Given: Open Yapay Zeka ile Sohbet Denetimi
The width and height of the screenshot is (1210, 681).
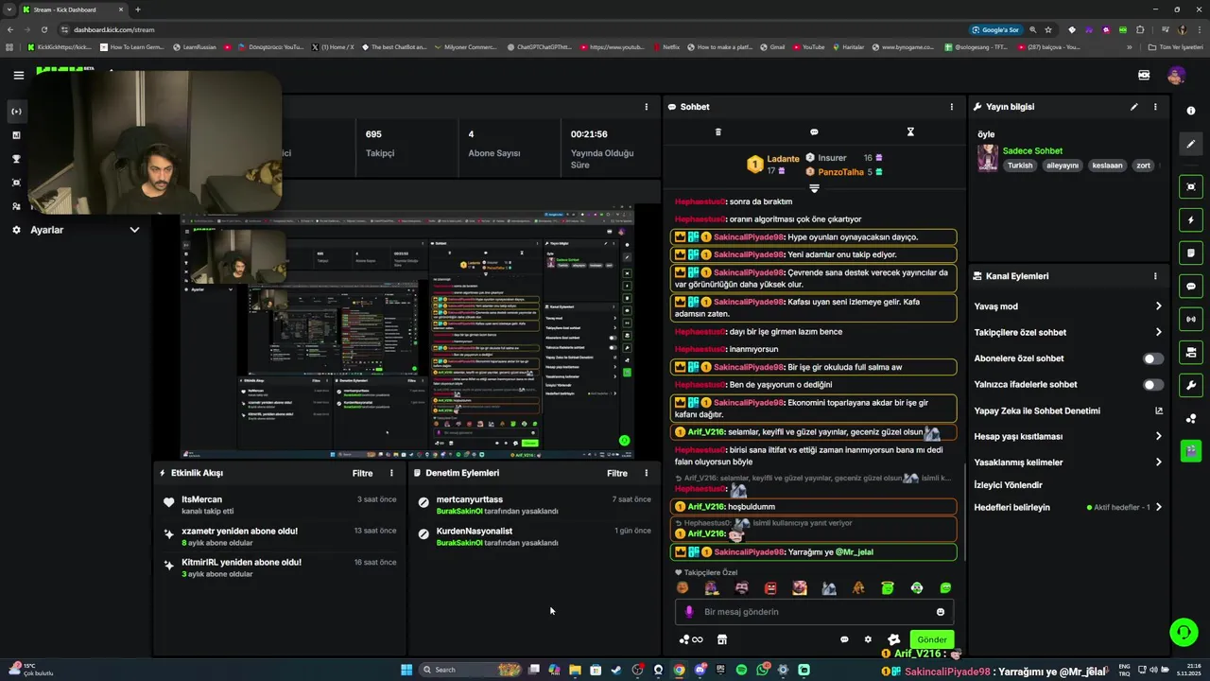Looking at the screenshot, I should 1068,410.
